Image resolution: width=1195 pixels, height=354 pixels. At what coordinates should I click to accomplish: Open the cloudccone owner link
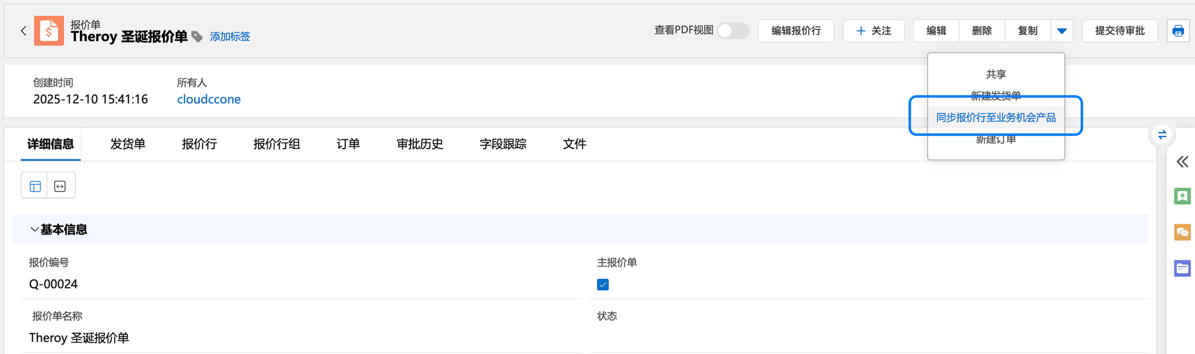point(209,99)
